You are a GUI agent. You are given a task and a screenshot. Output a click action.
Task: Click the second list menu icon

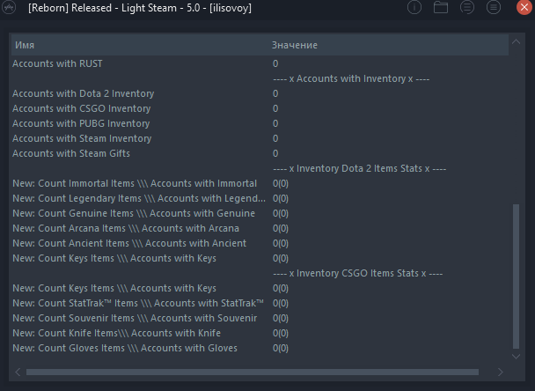tap(494, 7)
